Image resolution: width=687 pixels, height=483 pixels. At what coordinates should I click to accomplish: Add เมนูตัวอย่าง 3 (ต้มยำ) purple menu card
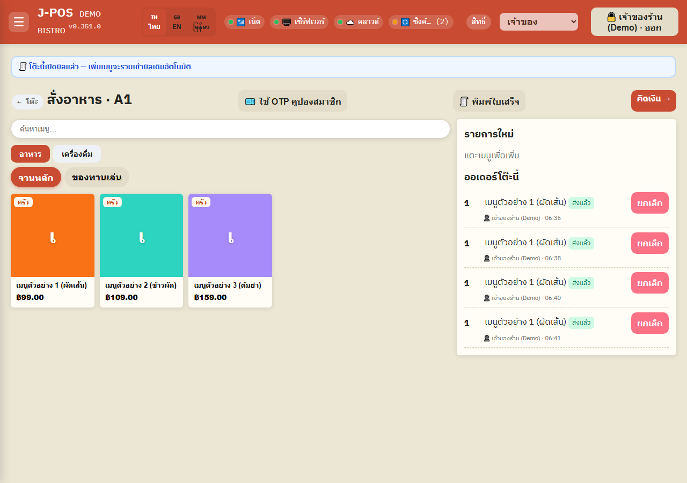[x=230, y=251]
